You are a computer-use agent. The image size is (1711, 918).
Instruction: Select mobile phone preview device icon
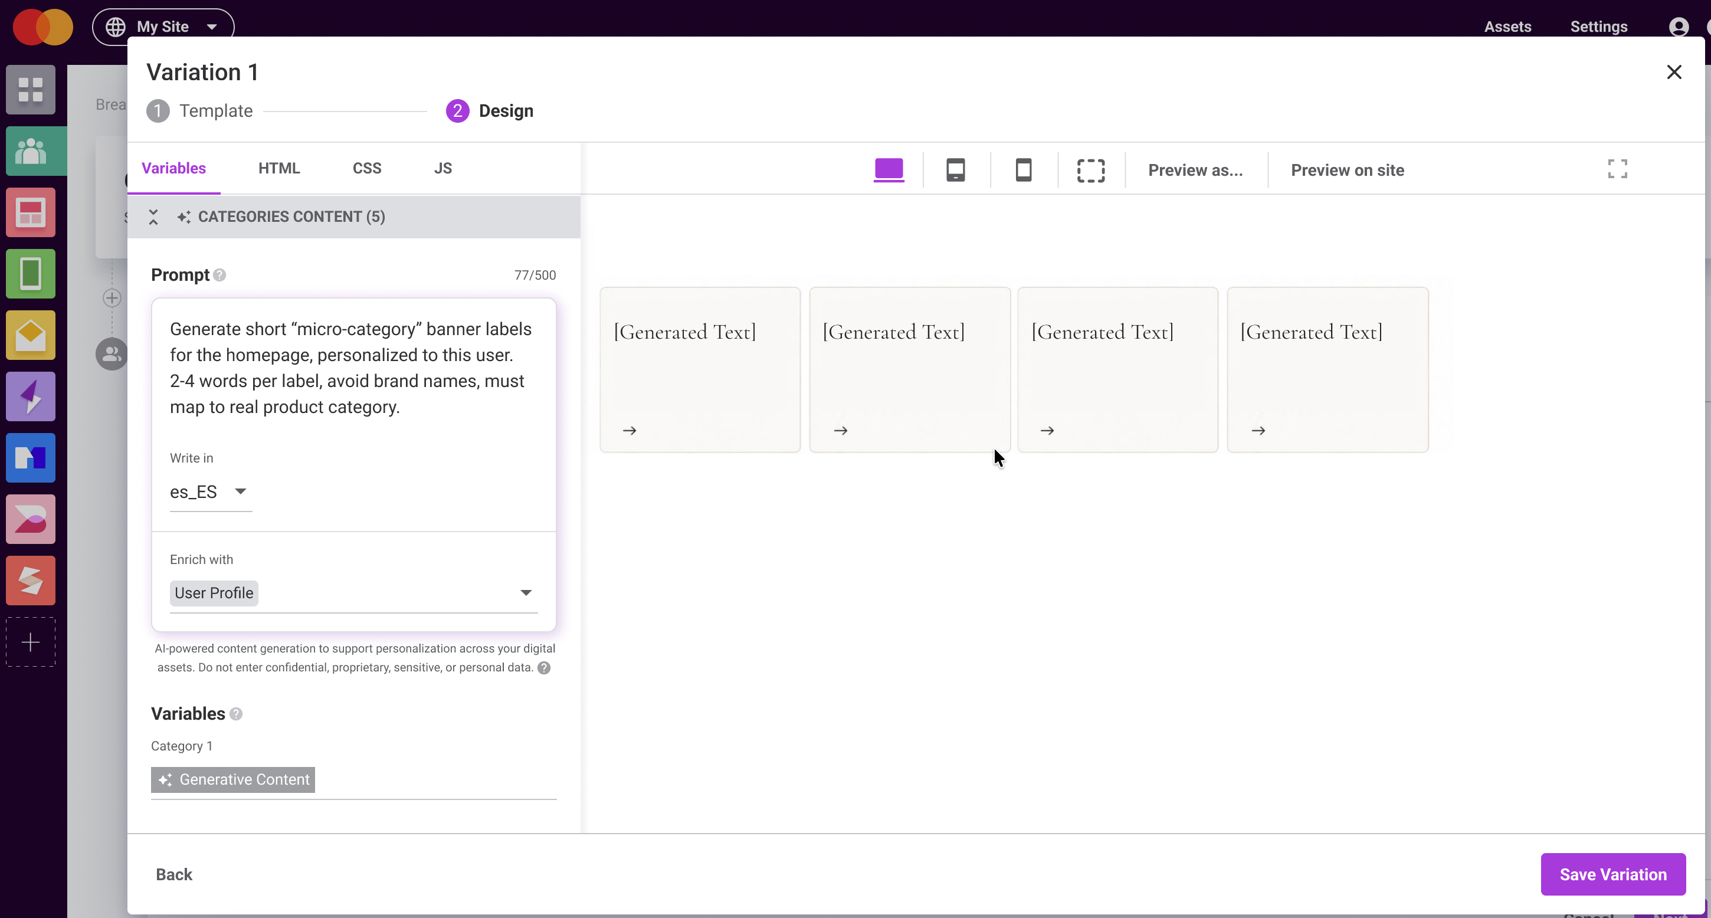(1024, 170)
